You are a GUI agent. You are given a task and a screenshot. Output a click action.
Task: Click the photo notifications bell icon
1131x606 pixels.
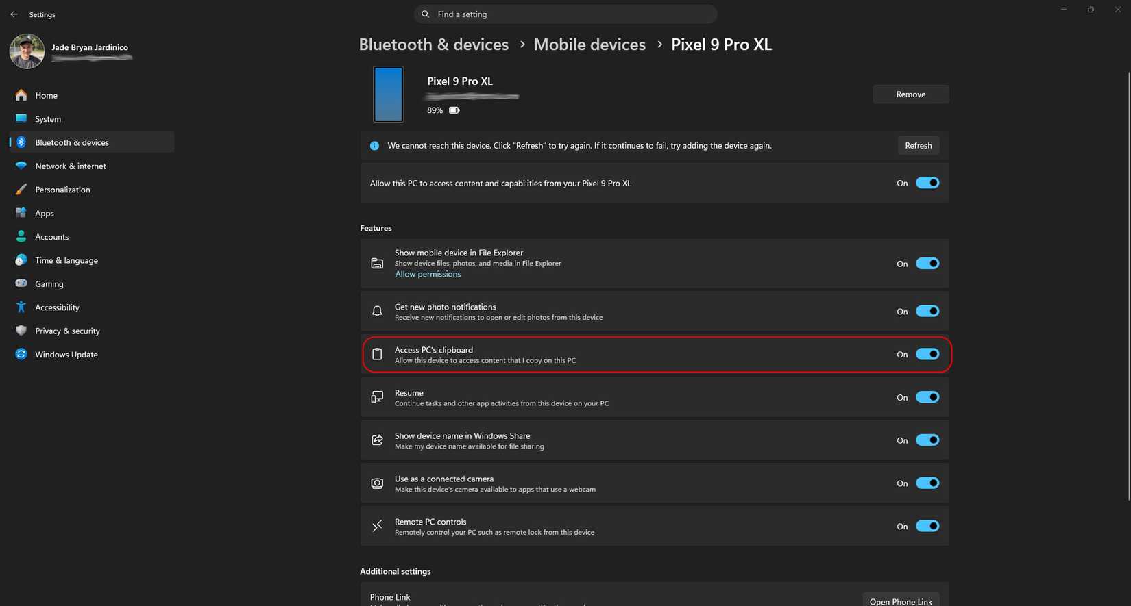click(377, 311)
